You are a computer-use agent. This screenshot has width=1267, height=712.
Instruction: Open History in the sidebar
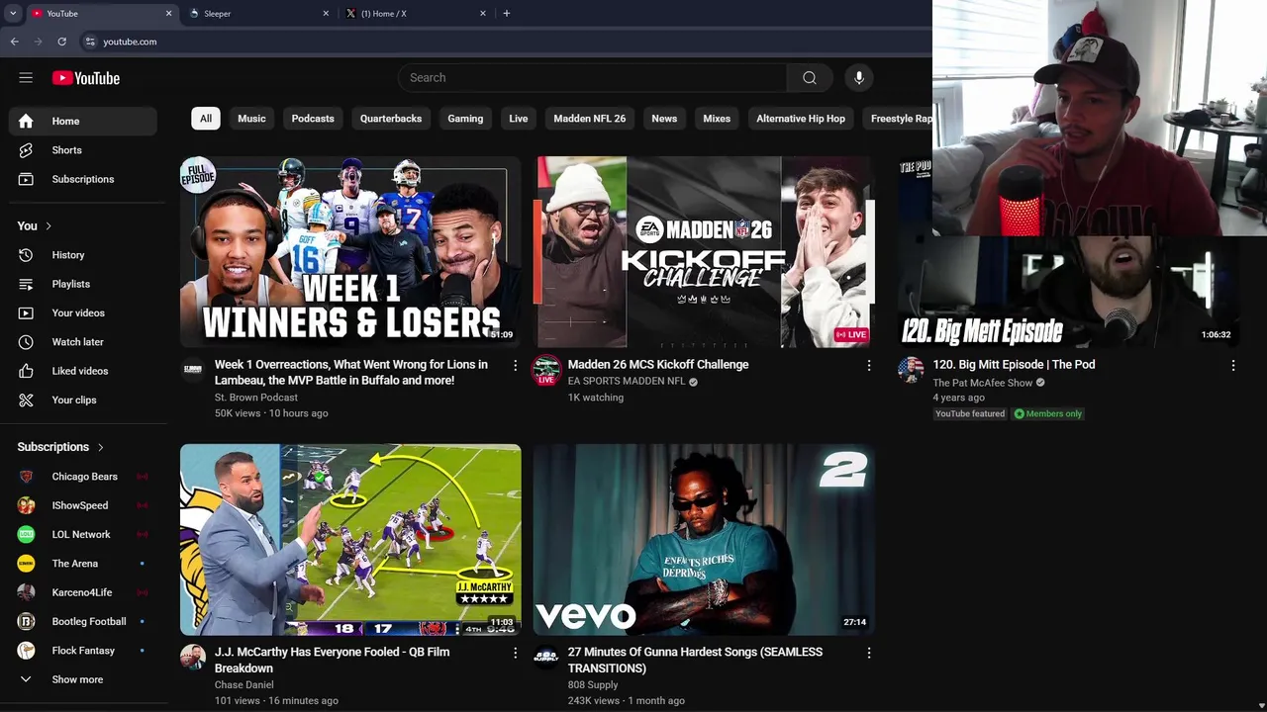[x=83, y=255]
